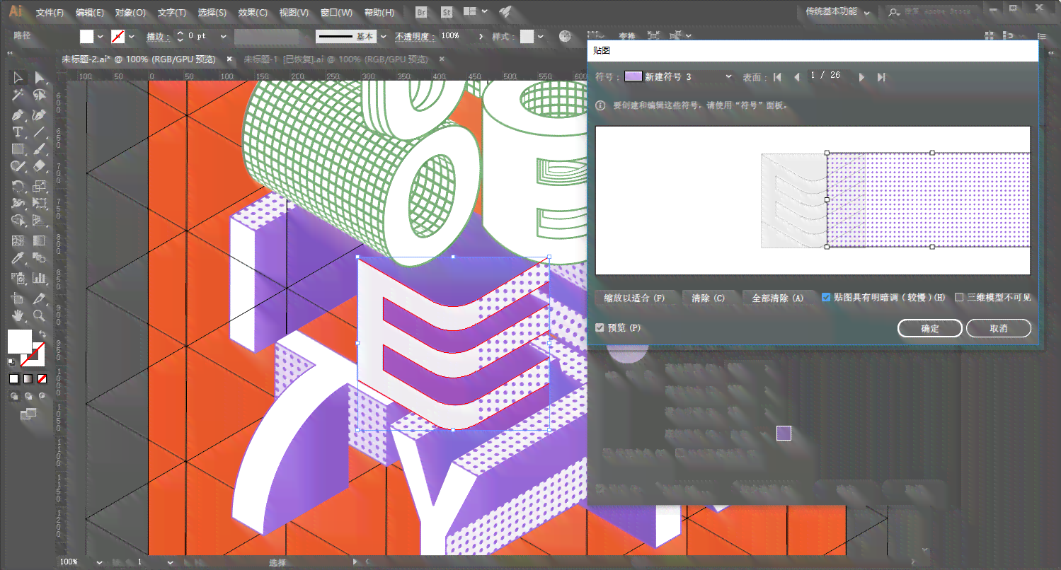Open the 编辑(E) menu
Viewport: 1061px width, 570px height.
[x=90, y=13]
